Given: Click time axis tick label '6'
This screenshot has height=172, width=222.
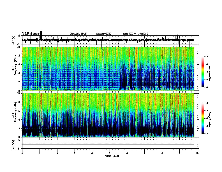Looking at the screenshot, I should click(127, 153).
